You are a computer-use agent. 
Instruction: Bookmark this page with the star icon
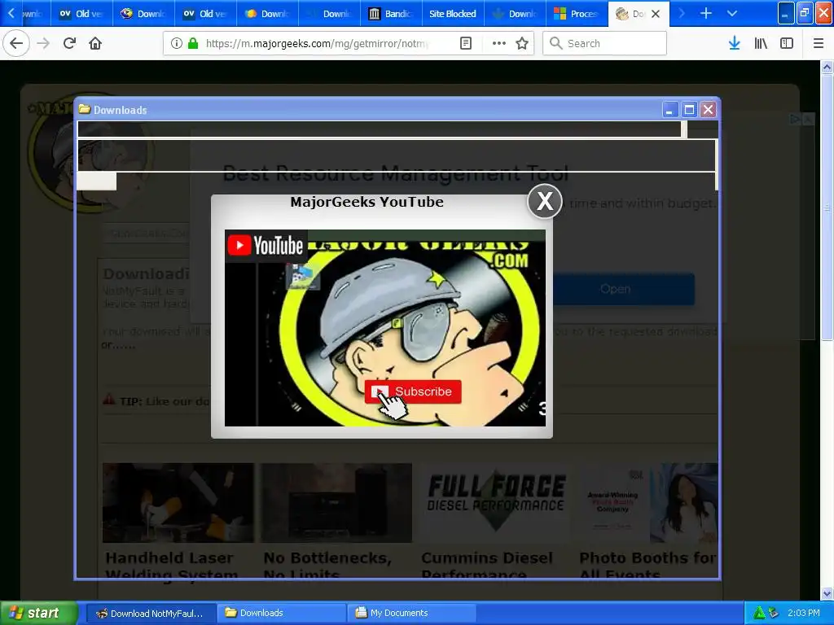point(522,43)
